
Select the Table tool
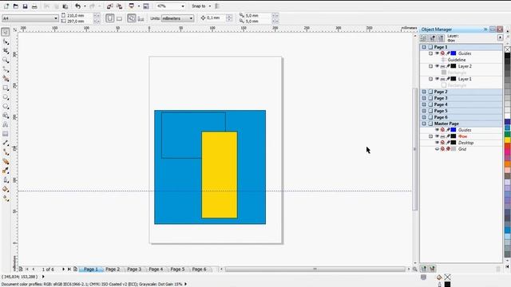[6, 134]
